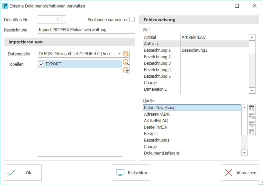The width and height of the screenshot is (263, 185).
Task: Click the Ok button
Action: (23, 173)
